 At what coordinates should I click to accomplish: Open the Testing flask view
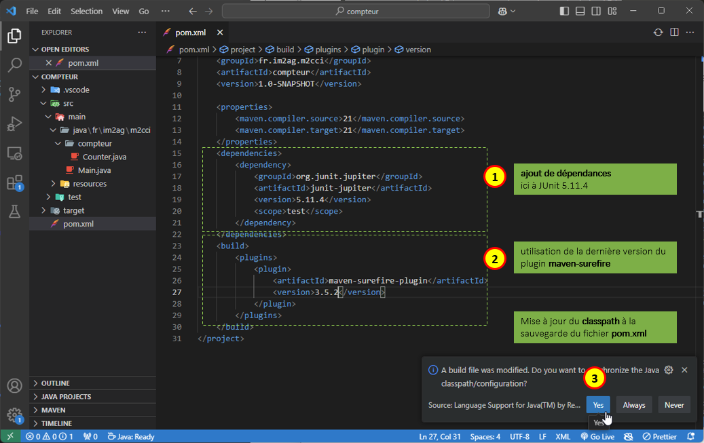click(x=14, y=212)
